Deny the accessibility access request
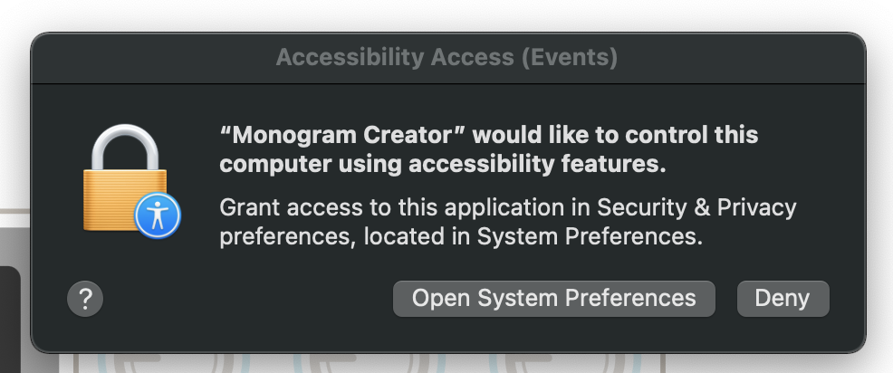Screen dimensions: 893x373 (x=783, y=299)
